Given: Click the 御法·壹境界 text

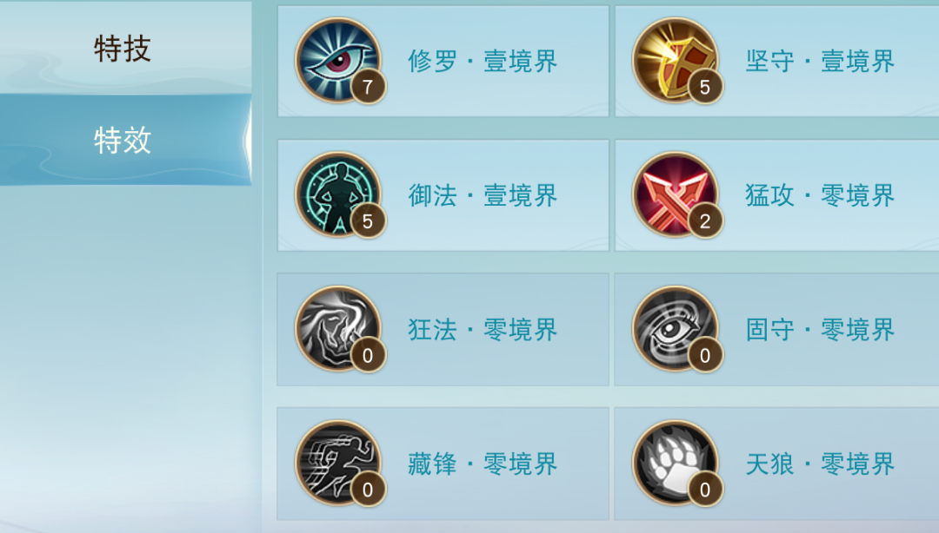Looking at the screenshot, I should pos(483,195).
